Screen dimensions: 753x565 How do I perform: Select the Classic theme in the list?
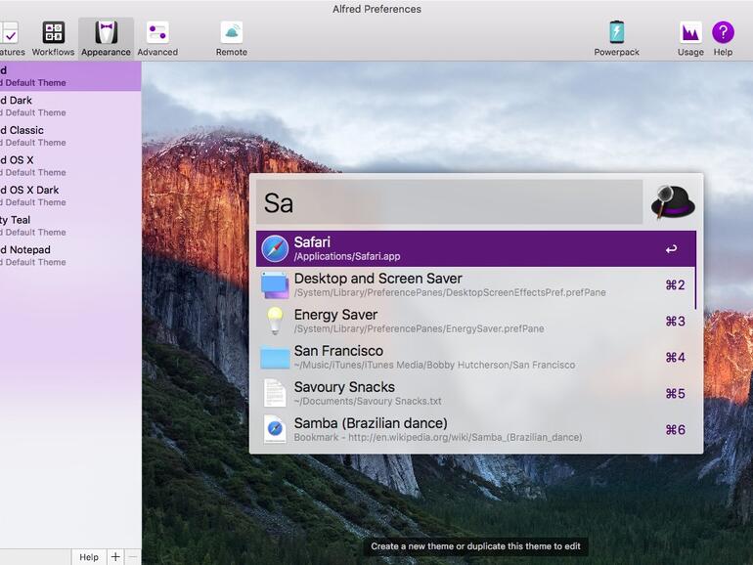click(x=70, y=136)
